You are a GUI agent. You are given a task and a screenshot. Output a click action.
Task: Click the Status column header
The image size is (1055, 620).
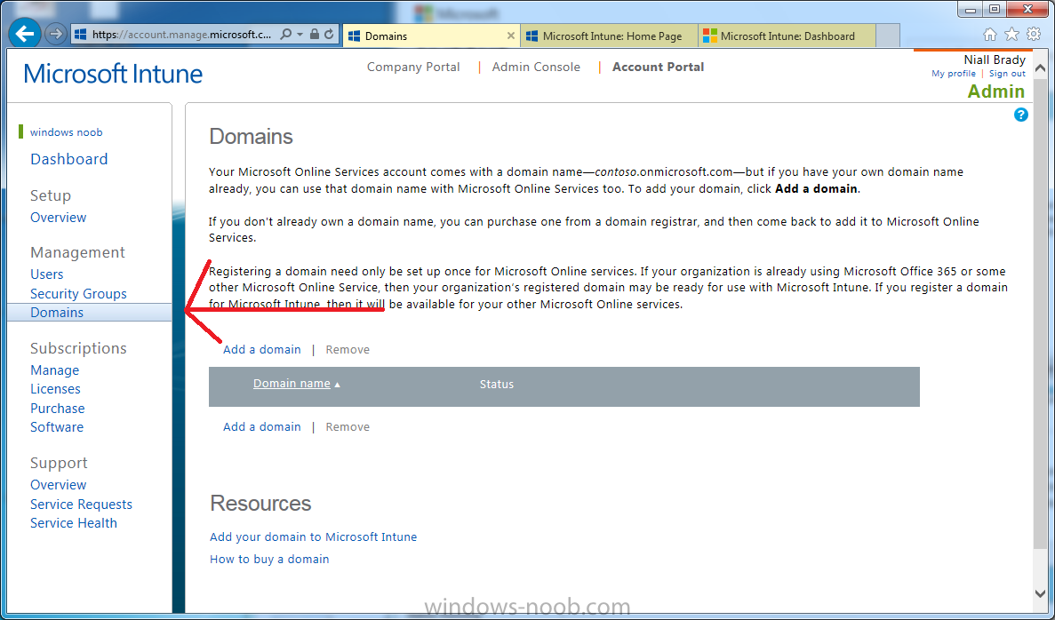497,385
